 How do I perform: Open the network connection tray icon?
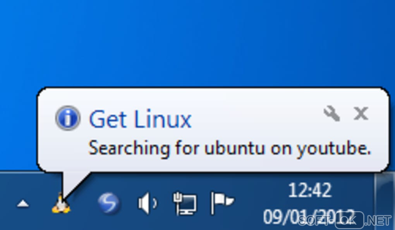(x=185, y=203)
